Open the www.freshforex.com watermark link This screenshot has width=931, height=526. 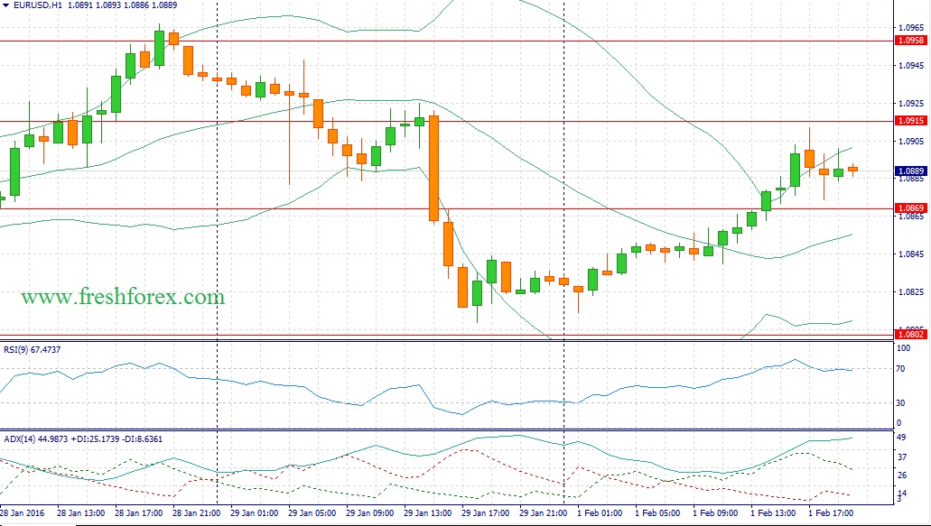(123, 297)
